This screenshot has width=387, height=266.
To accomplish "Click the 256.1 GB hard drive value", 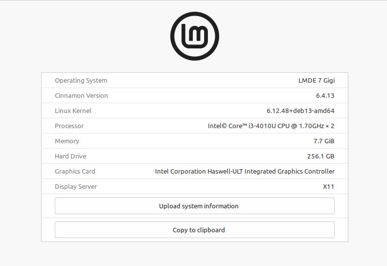I will point(320,156).
